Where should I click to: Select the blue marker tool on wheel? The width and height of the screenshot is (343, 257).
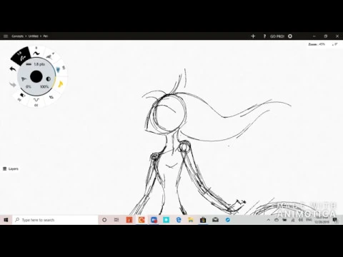59,69
